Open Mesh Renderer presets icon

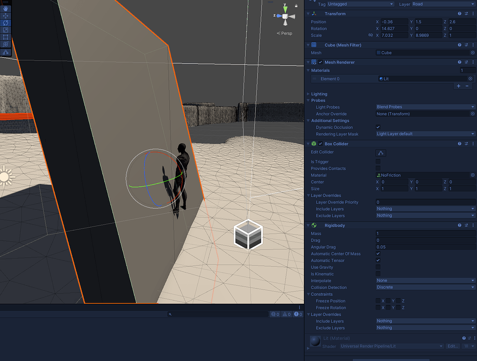click(466, 62)
